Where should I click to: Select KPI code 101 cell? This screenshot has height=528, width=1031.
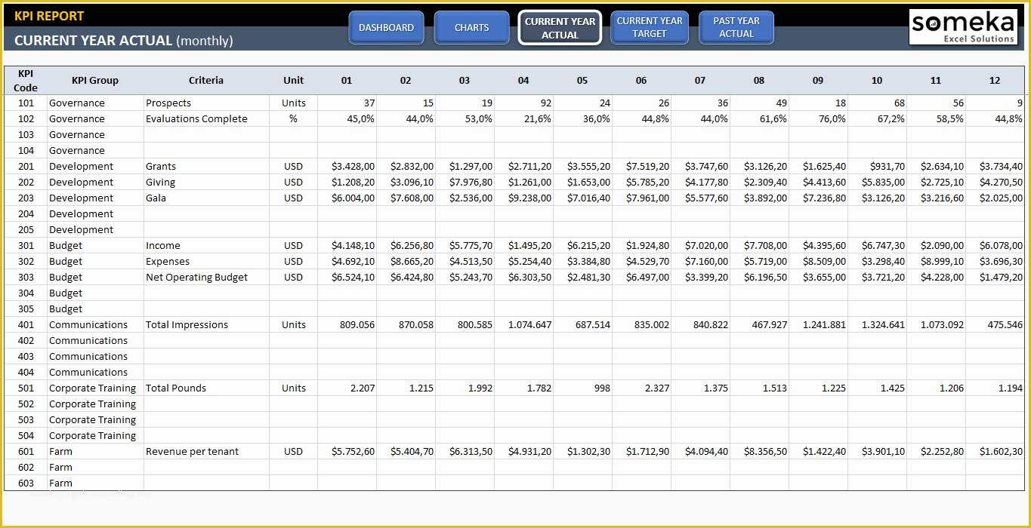coord(26,103)
